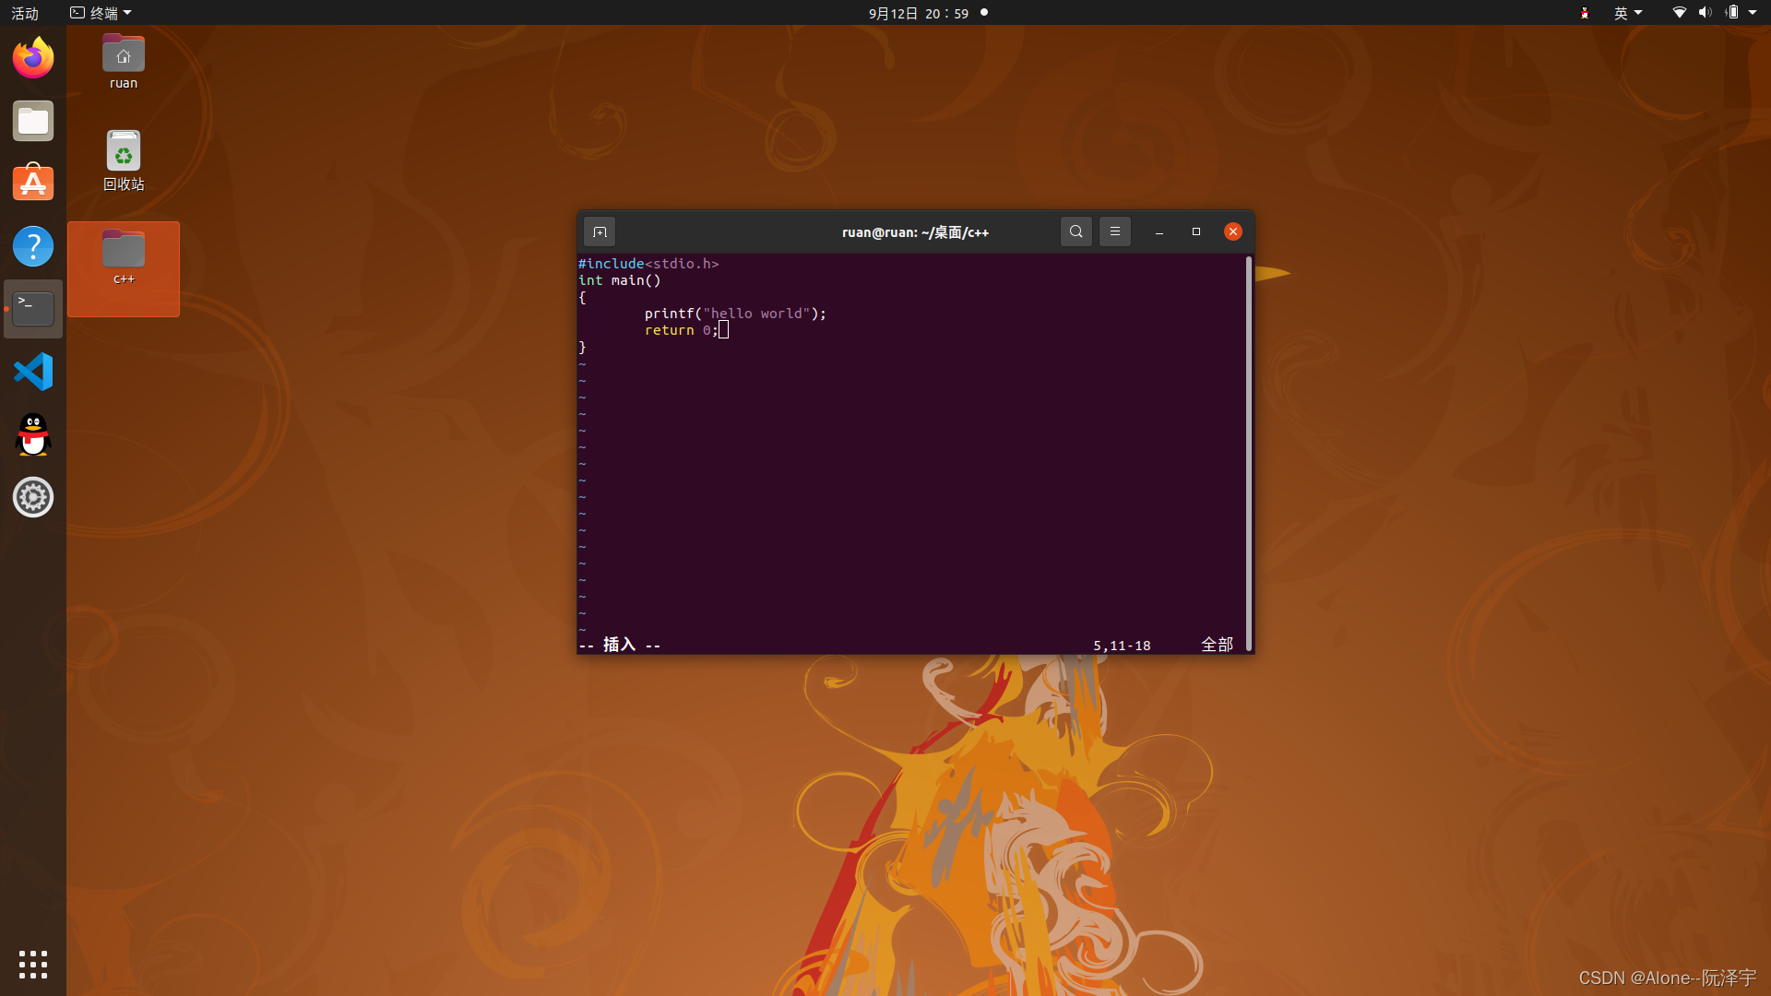1771x996 pixels.
Task: Click the terminal vertical scrollbar
Action: 1249,452
